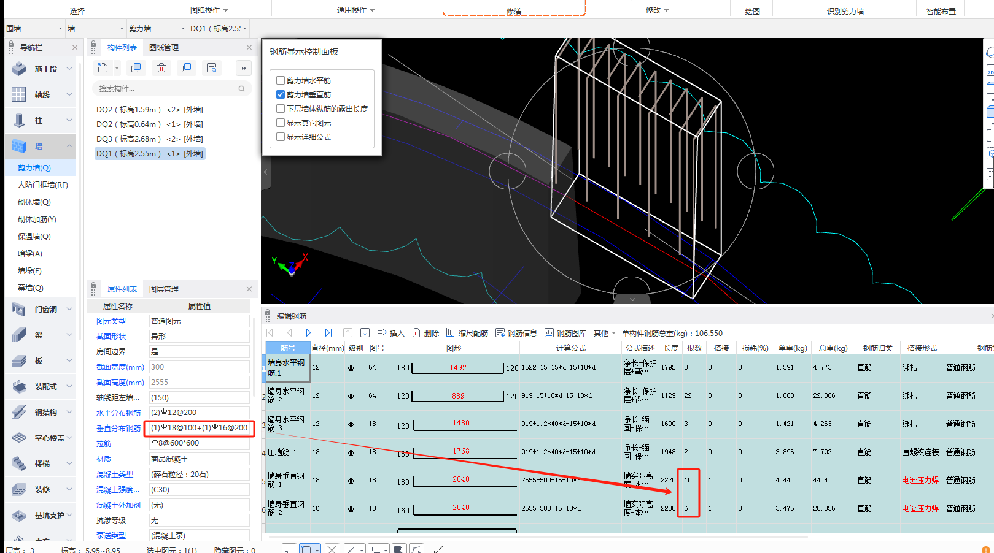Open the 围墙 dropdown selector
994x553 pixels.
(34, 28)
